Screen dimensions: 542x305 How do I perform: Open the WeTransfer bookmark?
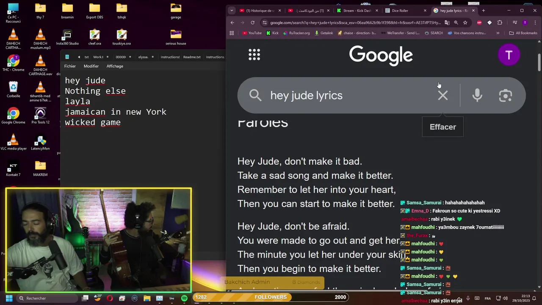pos(401,33)
